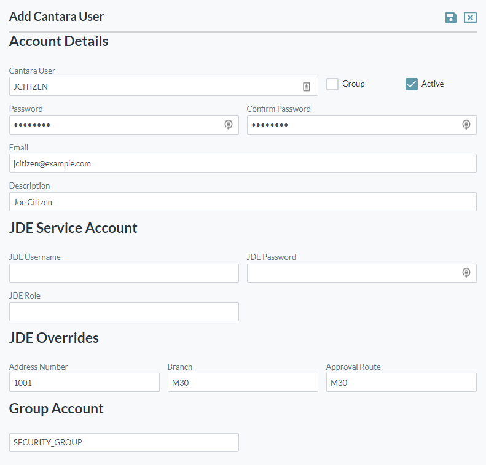
Task: Close the Add Cantara User dialog
Action: [470, 17]
